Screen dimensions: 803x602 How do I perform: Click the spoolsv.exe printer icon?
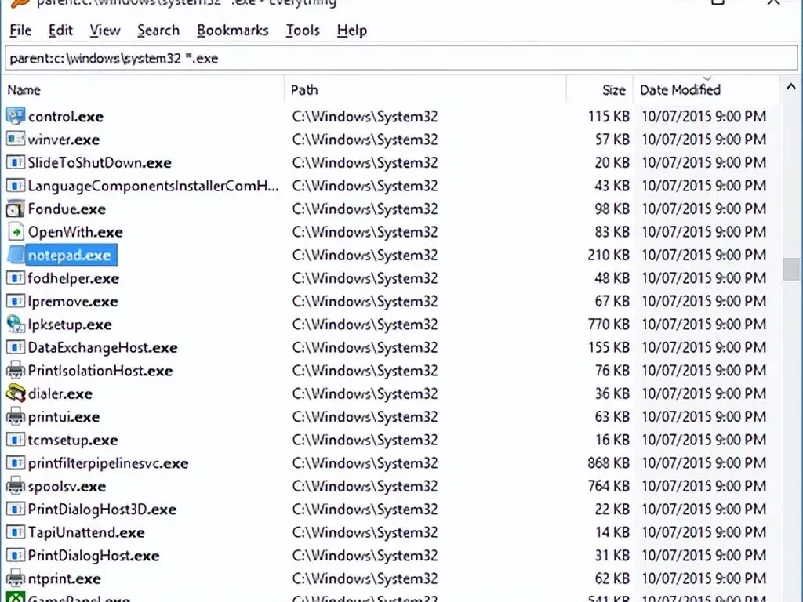(16, 486)
